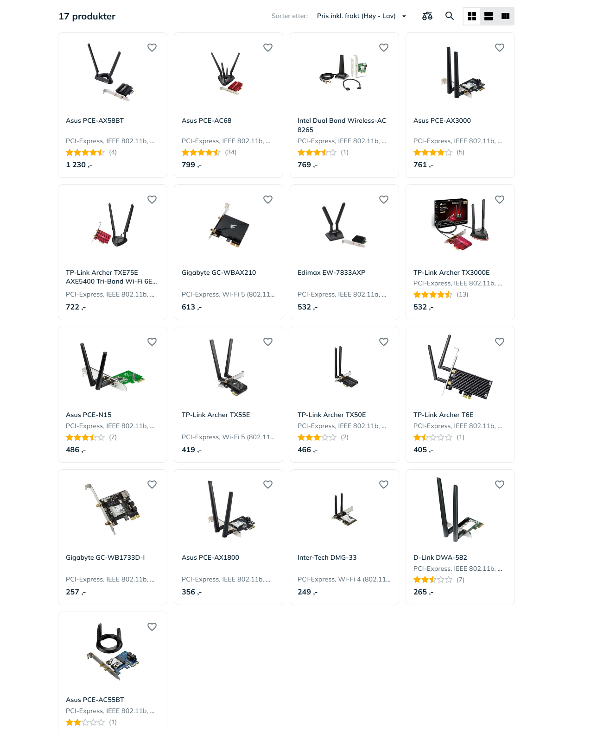Open TP-Link Archer TX3000E product page

[451, 272]
